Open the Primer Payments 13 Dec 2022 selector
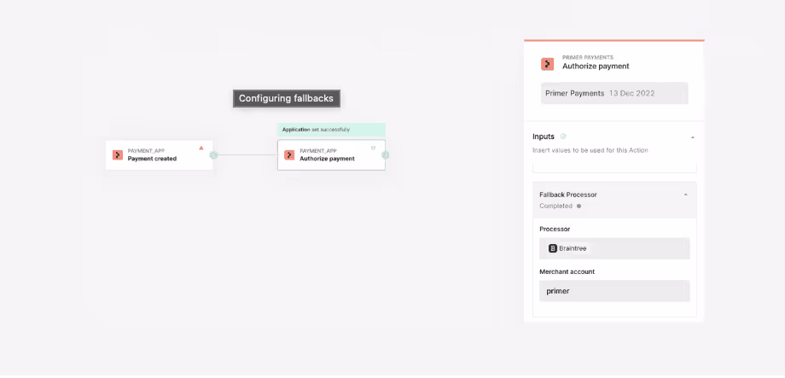Viewport: 785px width, 378px height. point(614,93)
